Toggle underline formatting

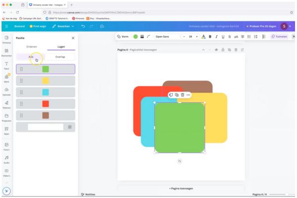223,37
